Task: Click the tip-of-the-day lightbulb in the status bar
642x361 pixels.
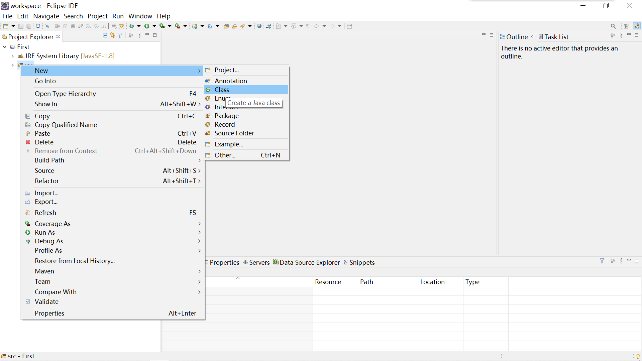Action: click(638, 357)
